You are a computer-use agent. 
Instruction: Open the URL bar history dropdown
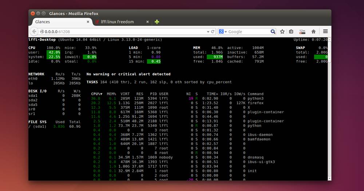click(208, 32)
